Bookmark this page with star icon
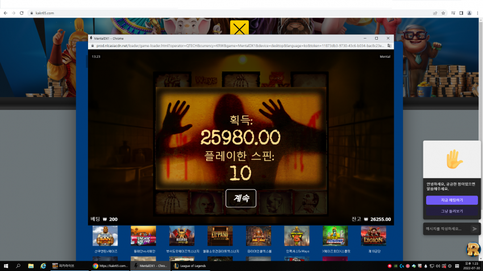Viewport: 483px width, 271px height. point(443,13)
